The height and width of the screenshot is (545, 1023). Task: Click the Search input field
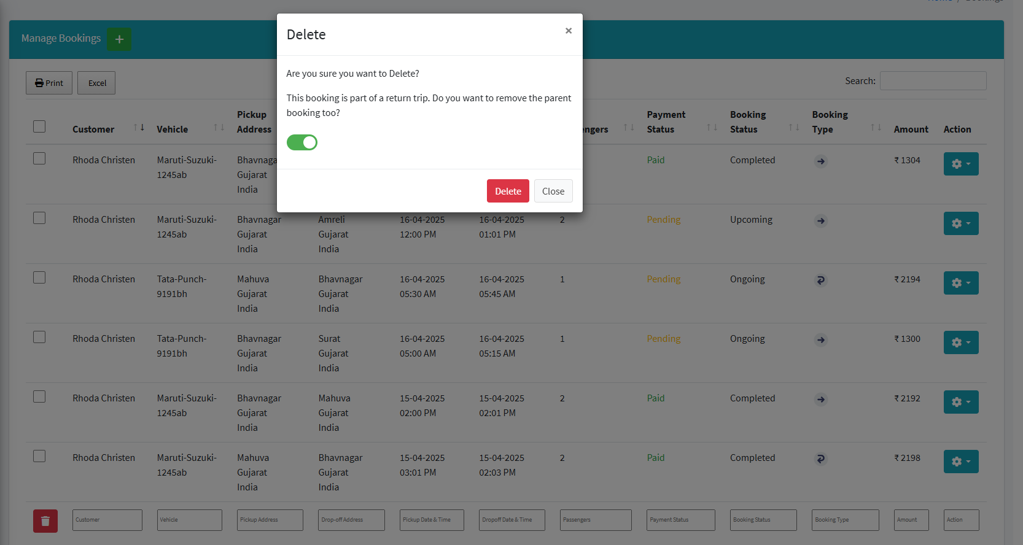(933, 81)
